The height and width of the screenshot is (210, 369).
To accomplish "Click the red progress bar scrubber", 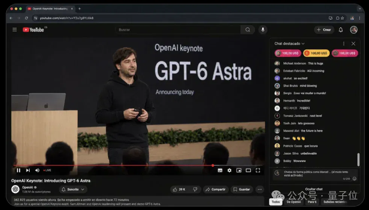I will point(213,166).
